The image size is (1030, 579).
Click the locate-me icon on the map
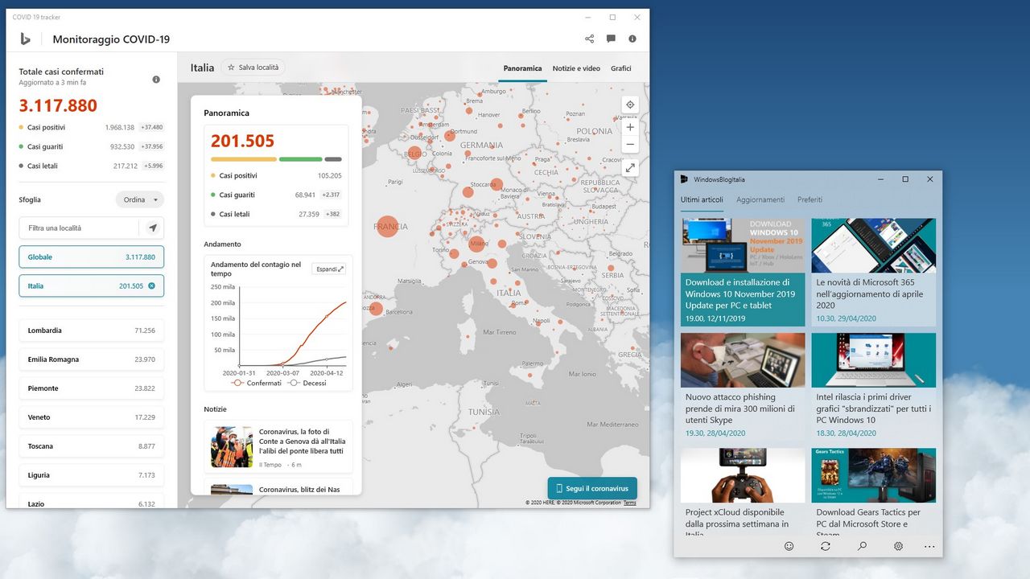tap(630, 104)
